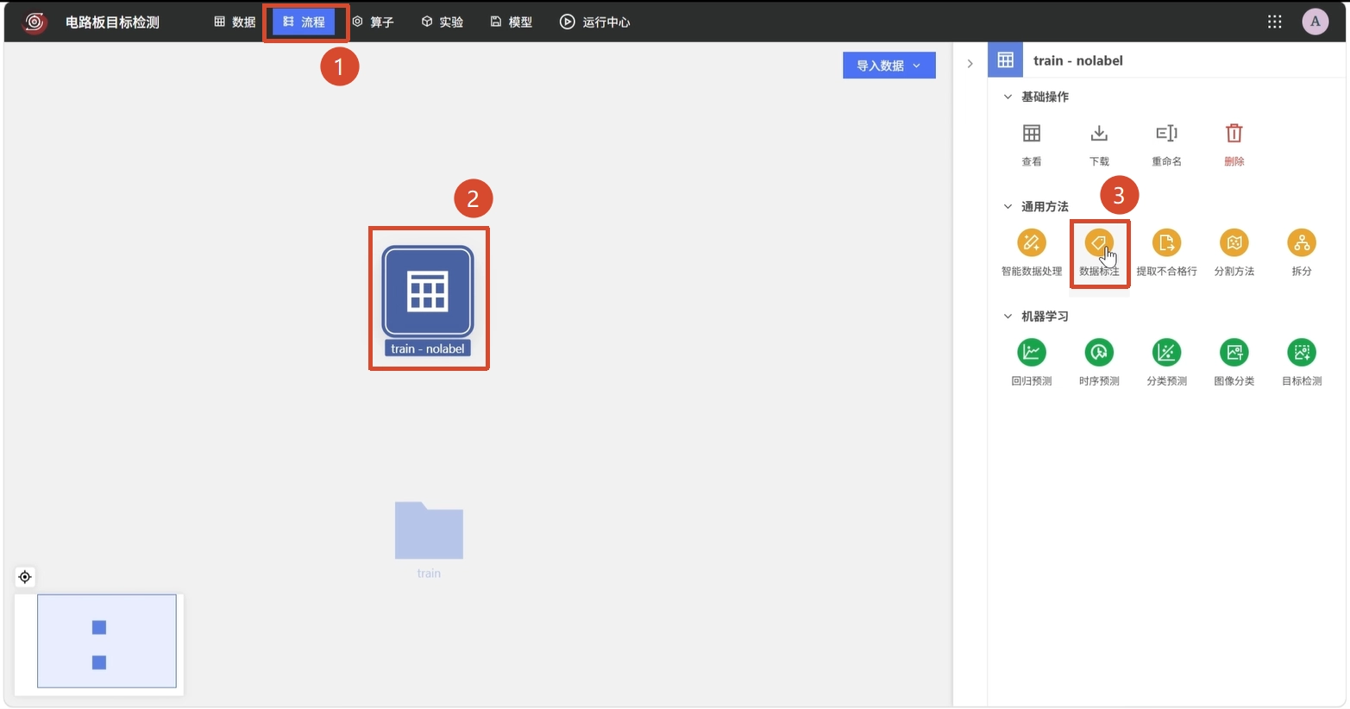Switch to the 流程 tab
Viewport: 1350px width, 709px height.
304,22
